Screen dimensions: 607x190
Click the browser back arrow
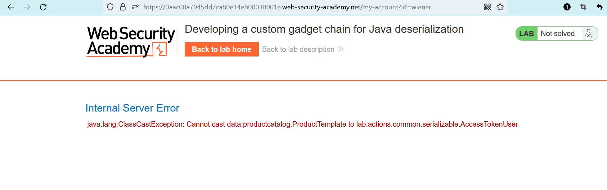pyautogui.click(x=11, y=7)
